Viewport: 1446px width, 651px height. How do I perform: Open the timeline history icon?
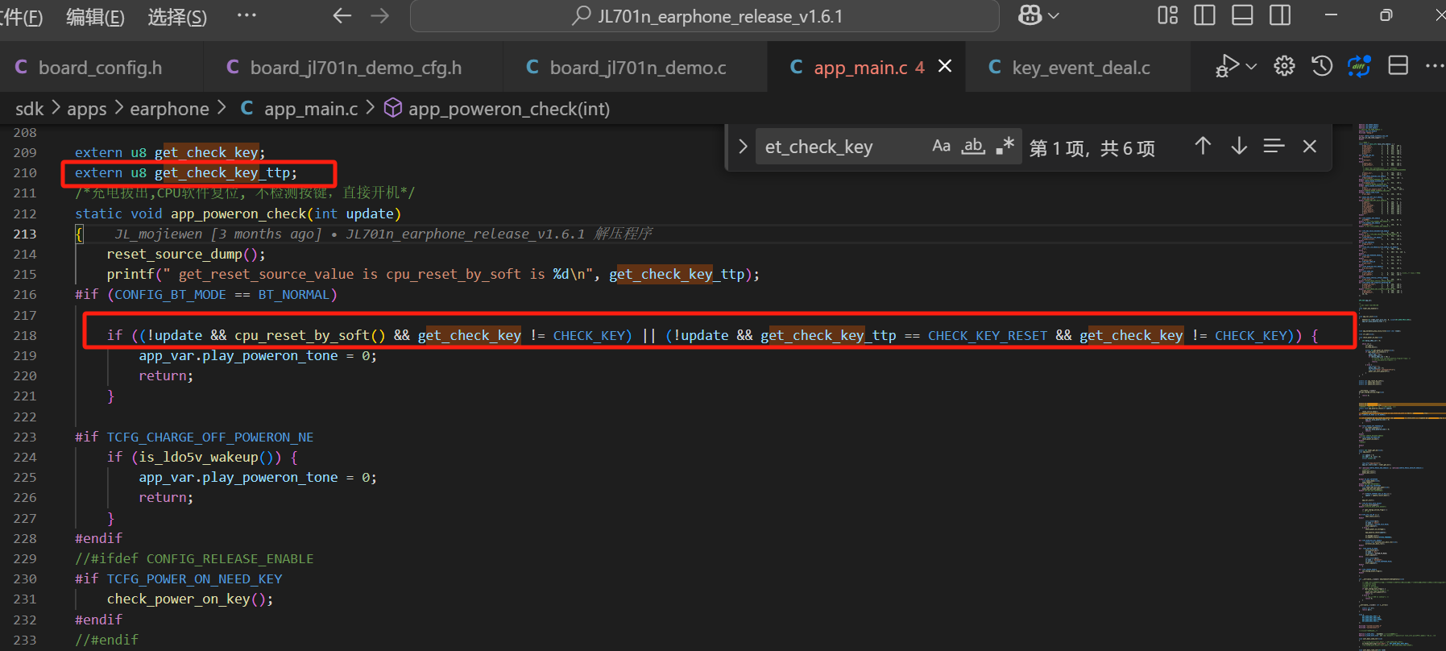click(1322, 66)
